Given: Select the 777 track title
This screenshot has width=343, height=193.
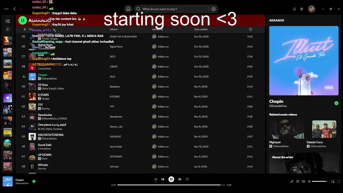Looking at the screenshot, I should 40,105.
